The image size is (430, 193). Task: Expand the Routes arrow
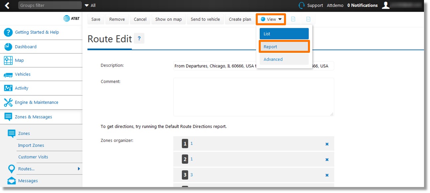pyautogui.click(x=79, y=169)
